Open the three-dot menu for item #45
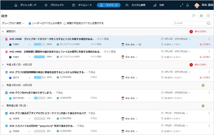Image resolution: width=214 pixels, height=135 pixels. [x=209, y=39]
